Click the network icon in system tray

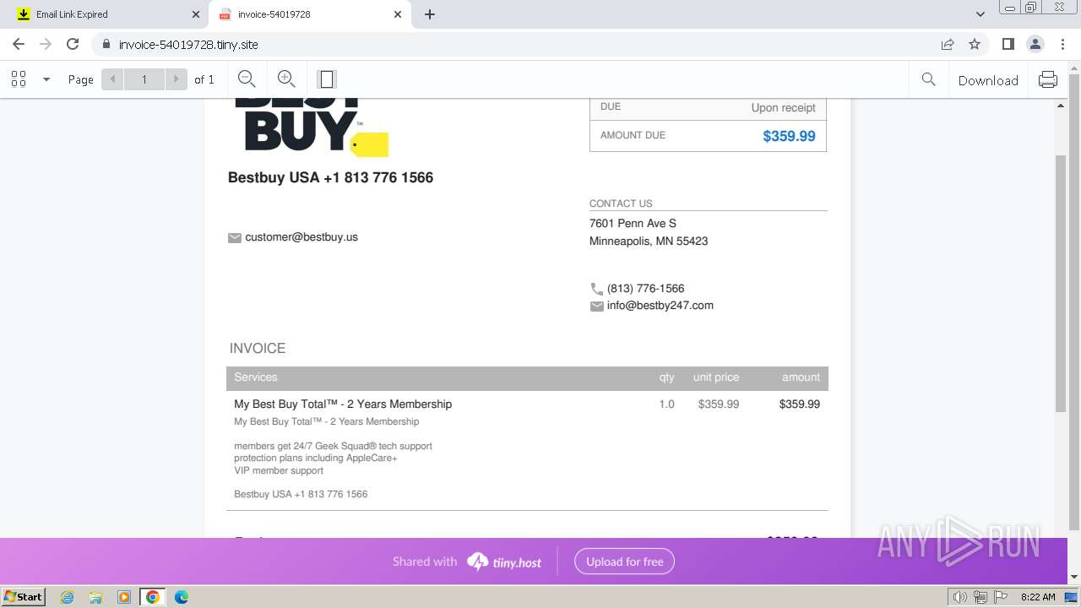pyautogui.click(x=981, y=597)
